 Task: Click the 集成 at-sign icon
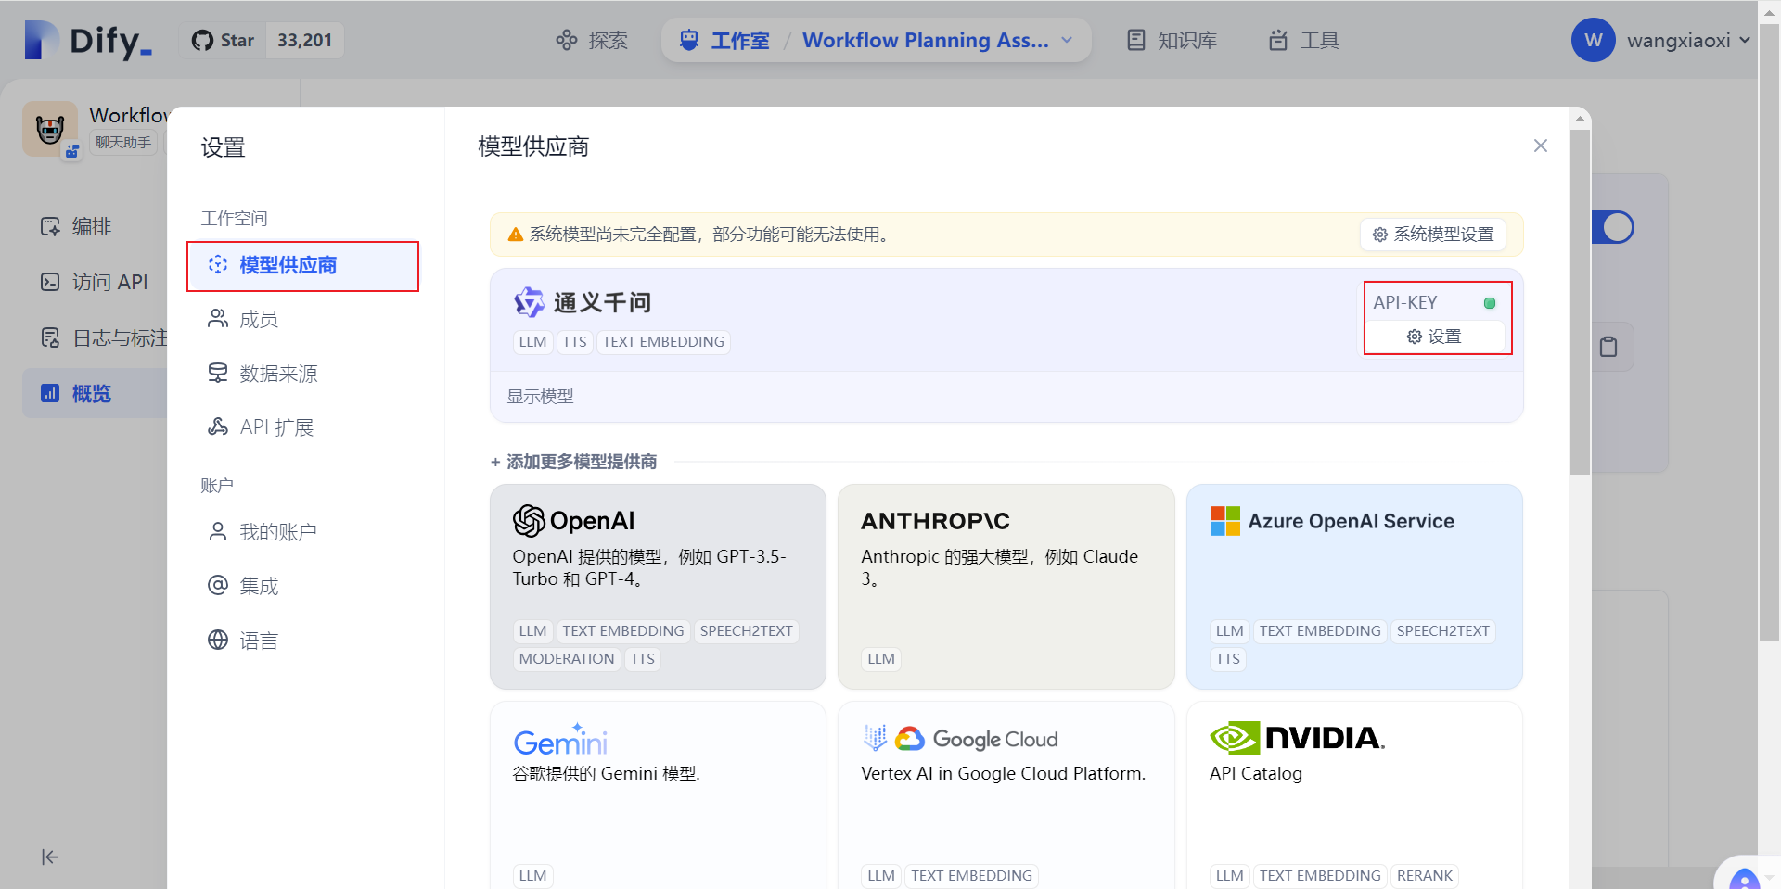218,585
